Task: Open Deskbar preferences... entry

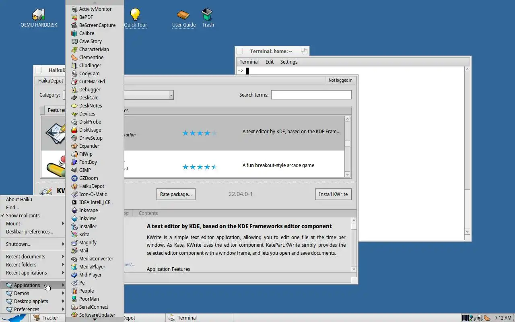Action: (x=33, y=231)
